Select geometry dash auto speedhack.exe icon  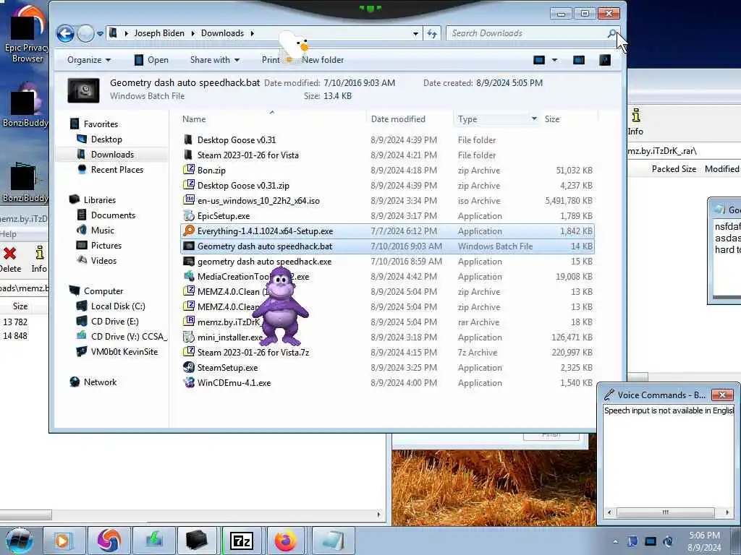coord(189,261)
